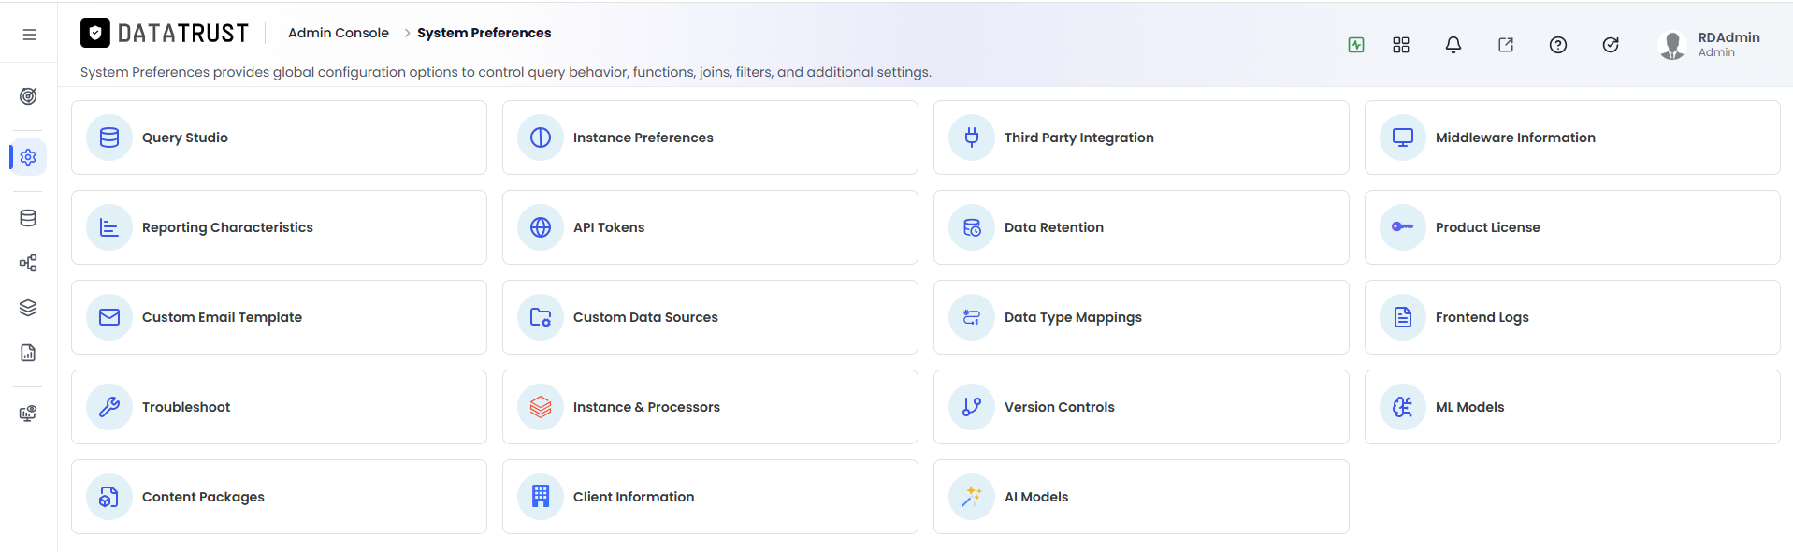Open the API Tokens card
Viewport: 1793px width, 552px height.
(710, 227)
